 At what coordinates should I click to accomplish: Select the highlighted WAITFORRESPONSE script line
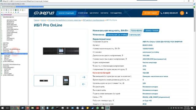(x=14, y=54)
